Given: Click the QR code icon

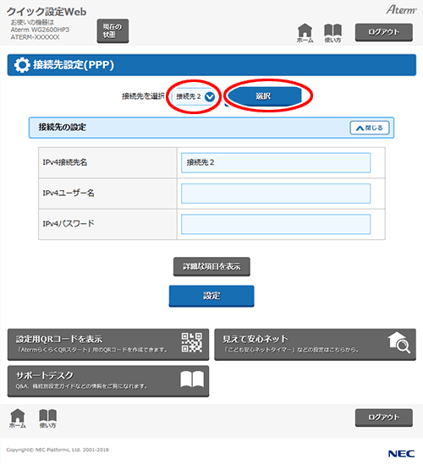Looking at the screenshot, I should pyautogui.click(x=192, y=342).
